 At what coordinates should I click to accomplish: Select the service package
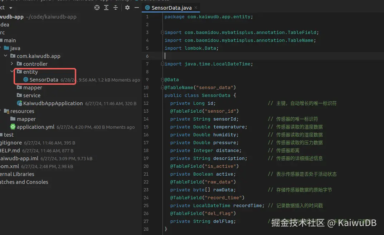tap(32, 96)
